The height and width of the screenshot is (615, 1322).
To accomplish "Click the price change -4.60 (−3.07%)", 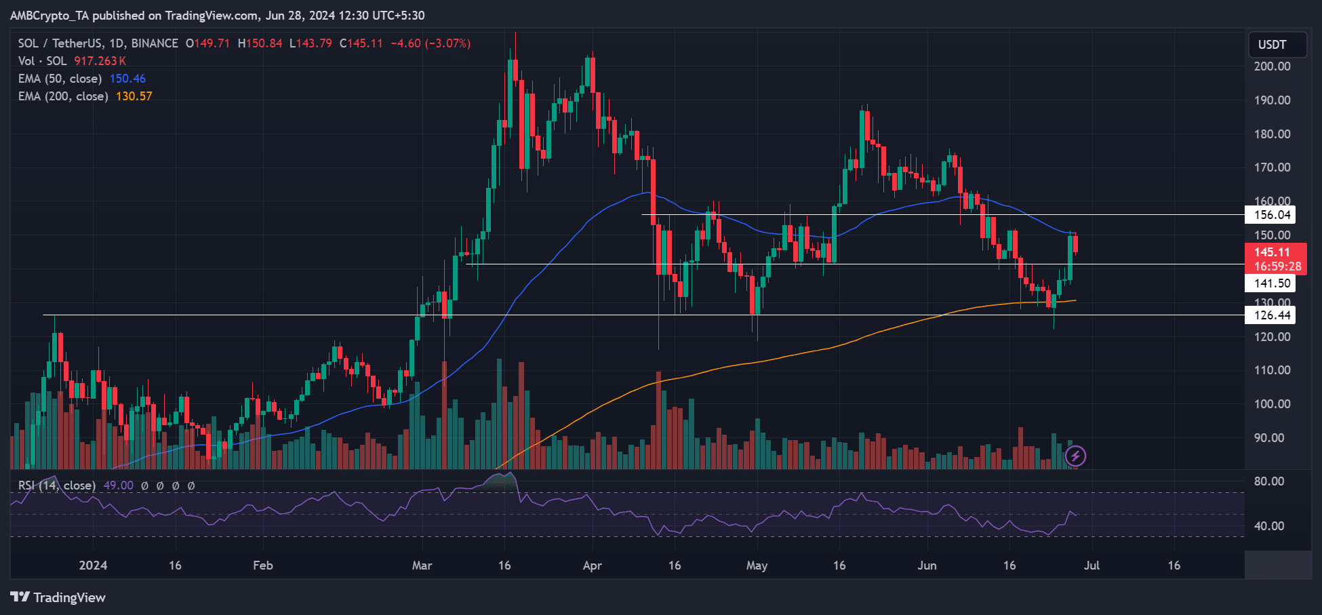I will [x=430, y=43].
